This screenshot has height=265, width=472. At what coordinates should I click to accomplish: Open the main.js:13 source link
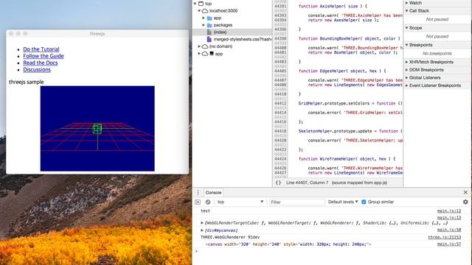point(449,218)
